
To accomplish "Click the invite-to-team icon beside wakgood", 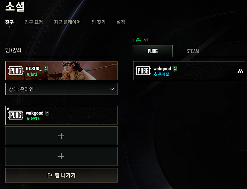I will pyautogui.click(x=240, y=71).
